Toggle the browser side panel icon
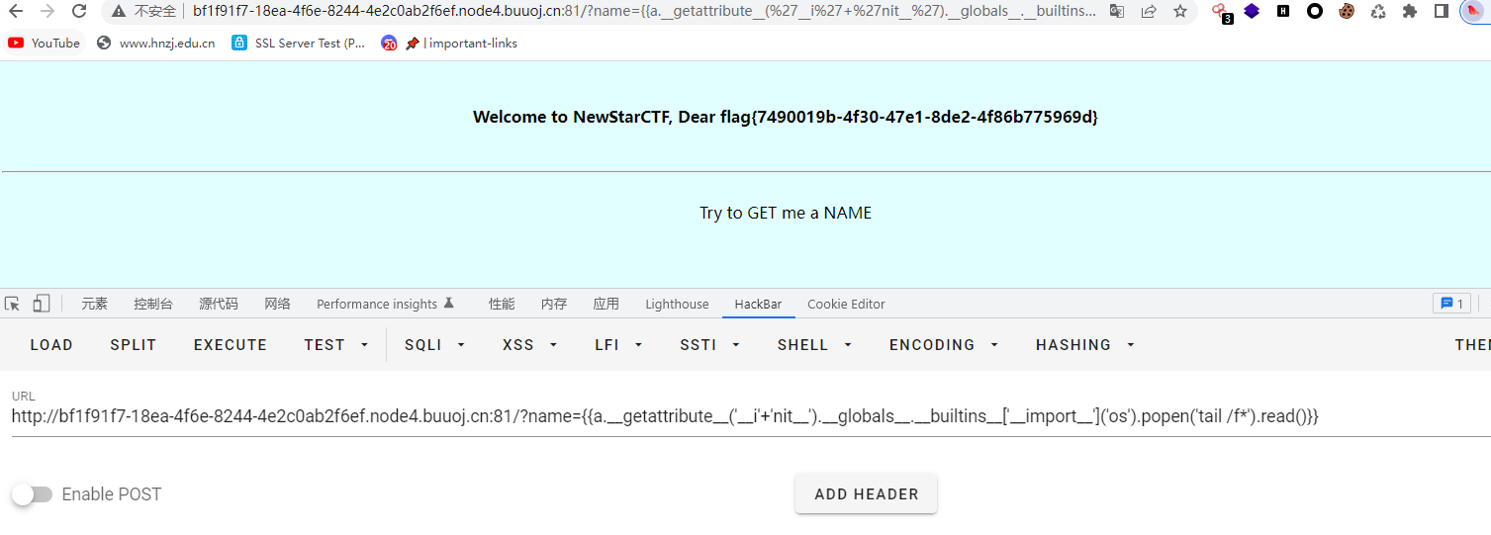 coord(1442,12)
